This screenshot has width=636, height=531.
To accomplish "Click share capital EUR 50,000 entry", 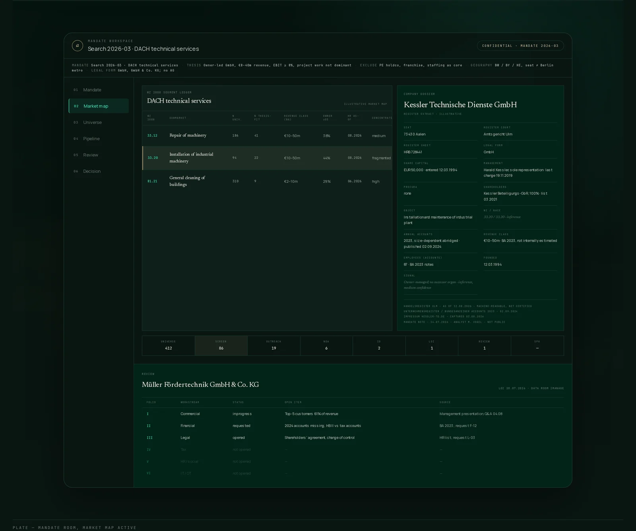I will pyautogui.click(x=430, y=170).
